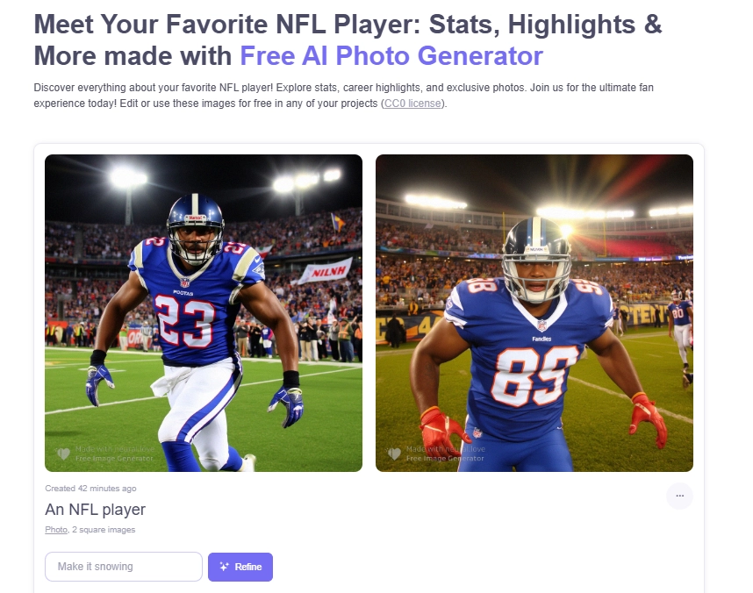This screenshot has height=593, width=753.
Task: Click the "Created 42 minutes ago" timestamp
Action: pos(90,489)
